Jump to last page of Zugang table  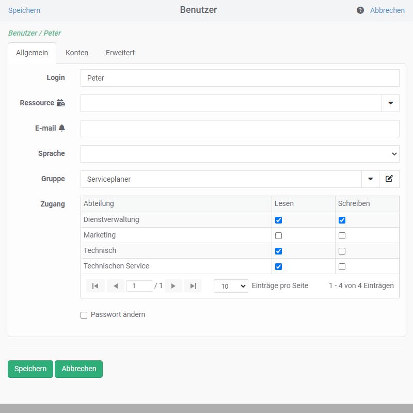point(193,286)
